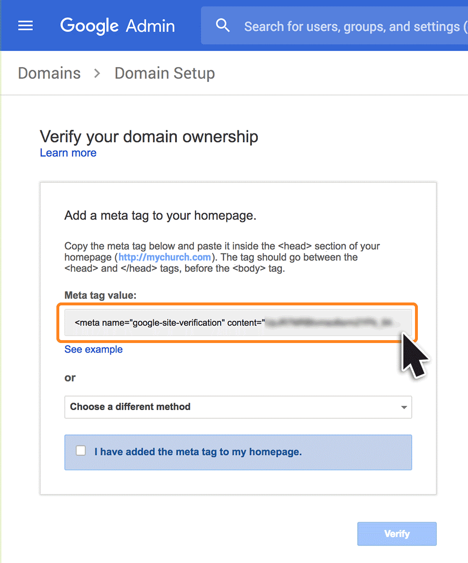This screenshot has height=563, width=468.
Task: Check the meta tag added checkbox
Action: pos(81,451)
